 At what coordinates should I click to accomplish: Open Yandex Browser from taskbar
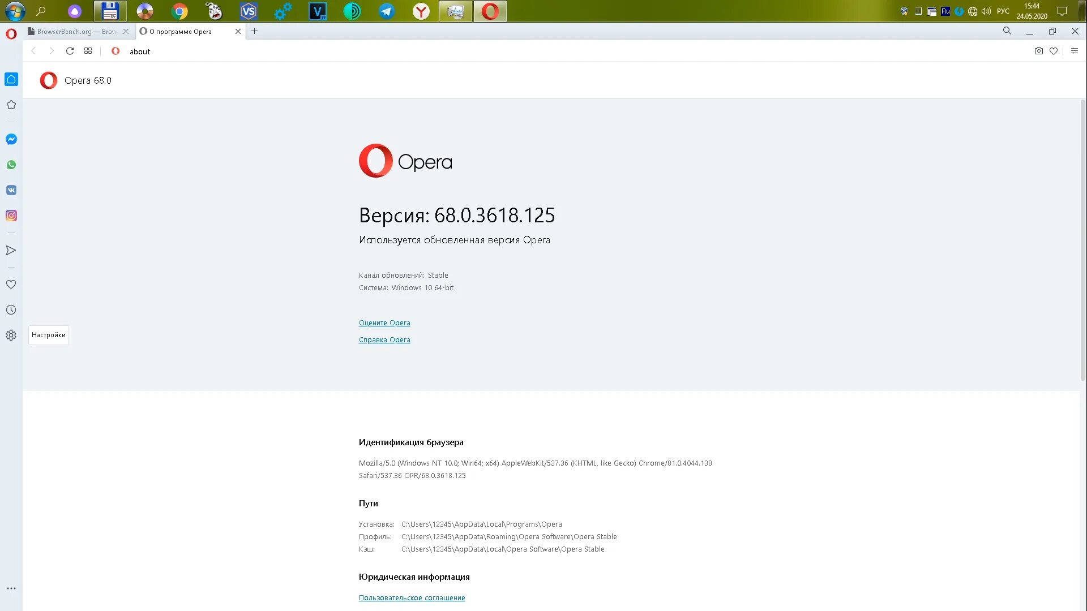tap(421, 11)
